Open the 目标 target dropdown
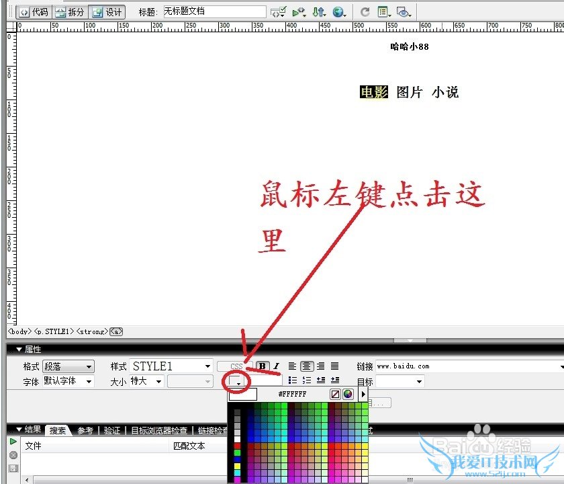This screenshot has width=564, height=484. coord(400,381)
